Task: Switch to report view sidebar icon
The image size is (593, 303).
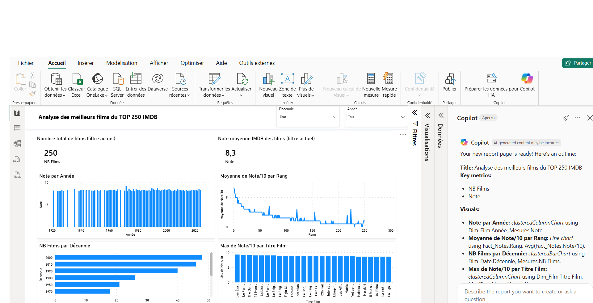Action: pyautogui.click(x=17, y=113)
